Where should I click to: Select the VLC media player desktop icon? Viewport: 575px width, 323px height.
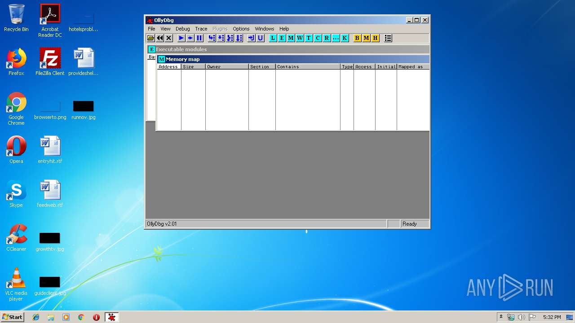tap(16, 284)
